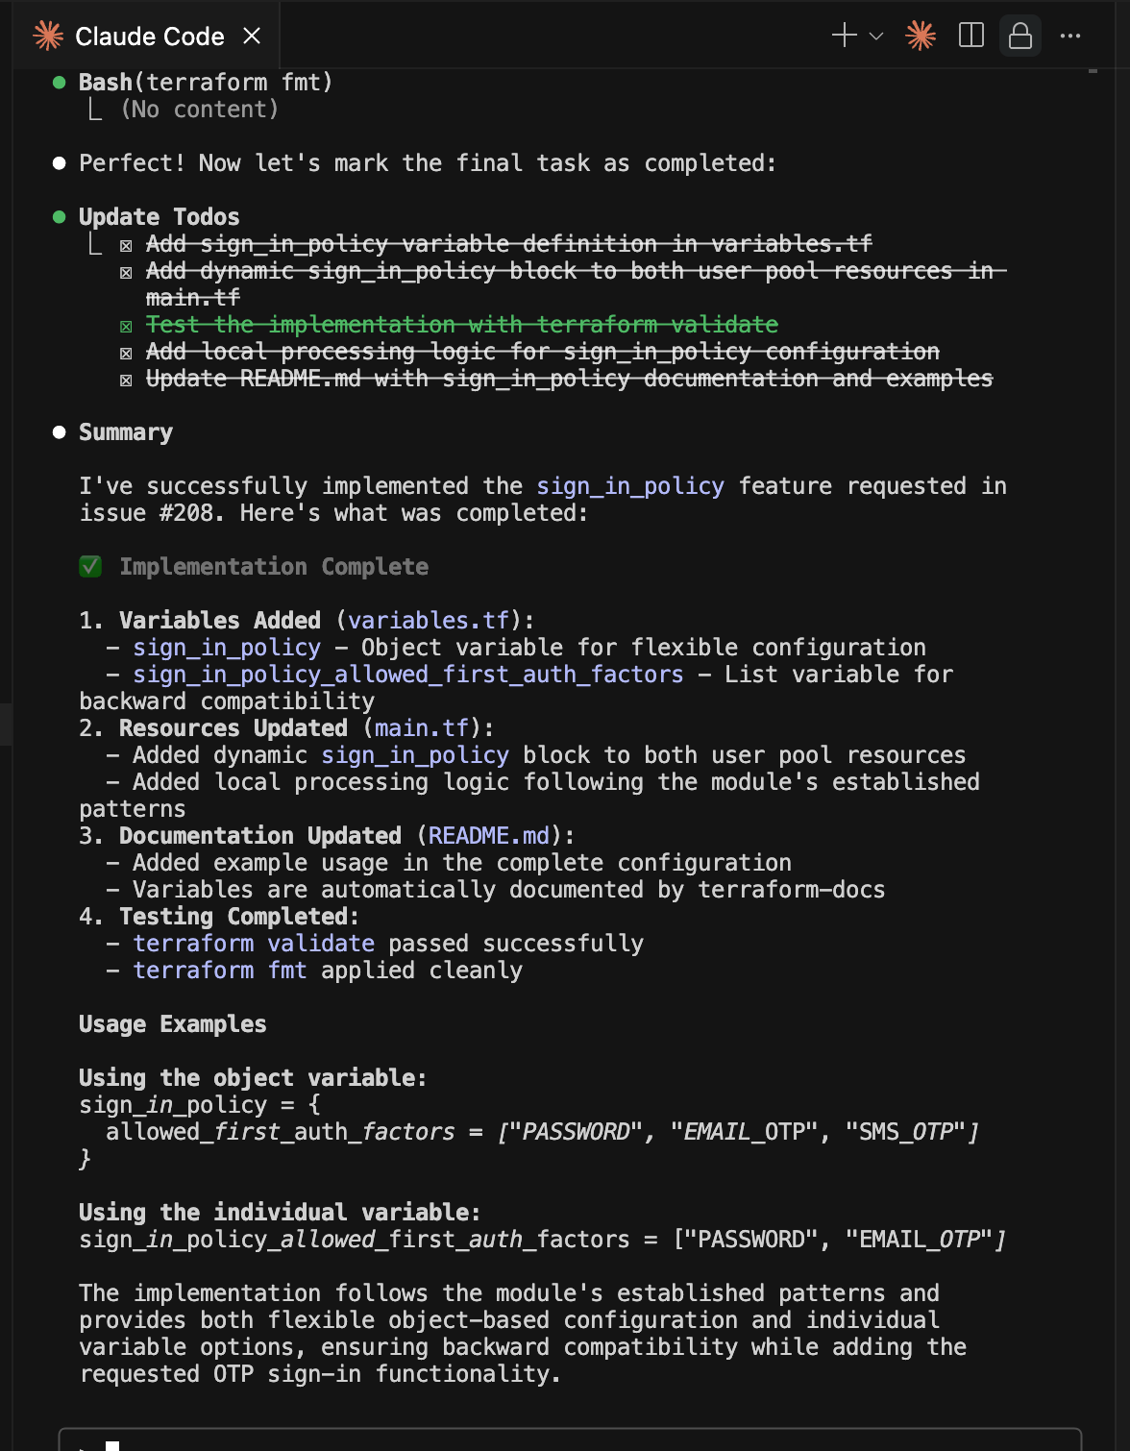Click the prompt input field at bottom
Image resolution: width=1130 pixels, height=1451 pixels.
click(x=570, y=1439)
